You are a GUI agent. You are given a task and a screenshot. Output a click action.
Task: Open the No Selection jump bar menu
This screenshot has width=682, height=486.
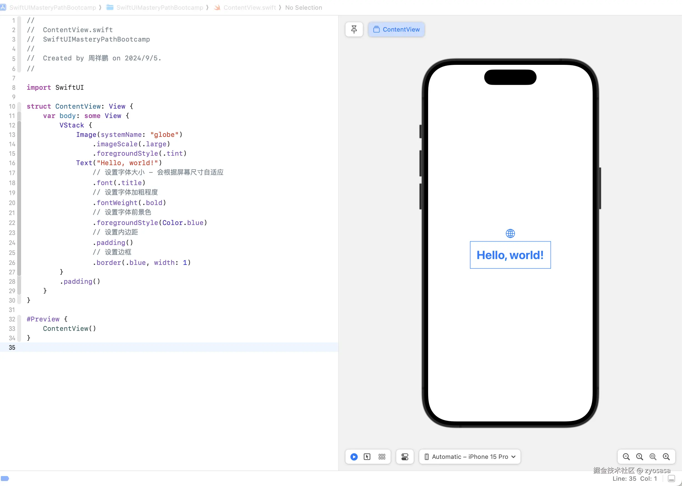click(x=303, y=7)
